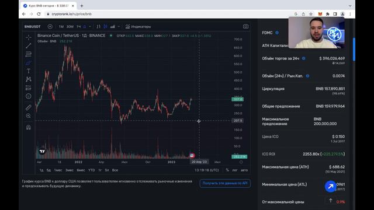Image resolution: width=374 pixels, height=210 pixels.
Task: Reload the page
Action: click(39, 14)
